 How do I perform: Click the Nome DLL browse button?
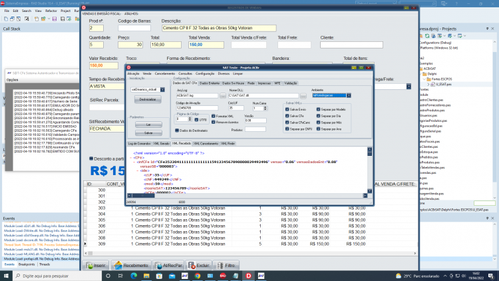303,96
